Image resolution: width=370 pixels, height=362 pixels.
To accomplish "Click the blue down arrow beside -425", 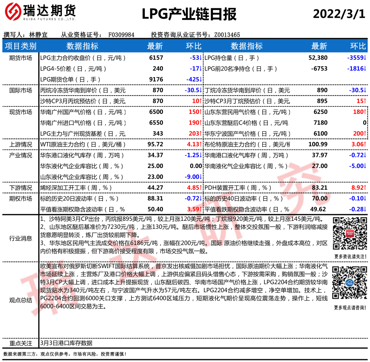I will coord(200,79).
